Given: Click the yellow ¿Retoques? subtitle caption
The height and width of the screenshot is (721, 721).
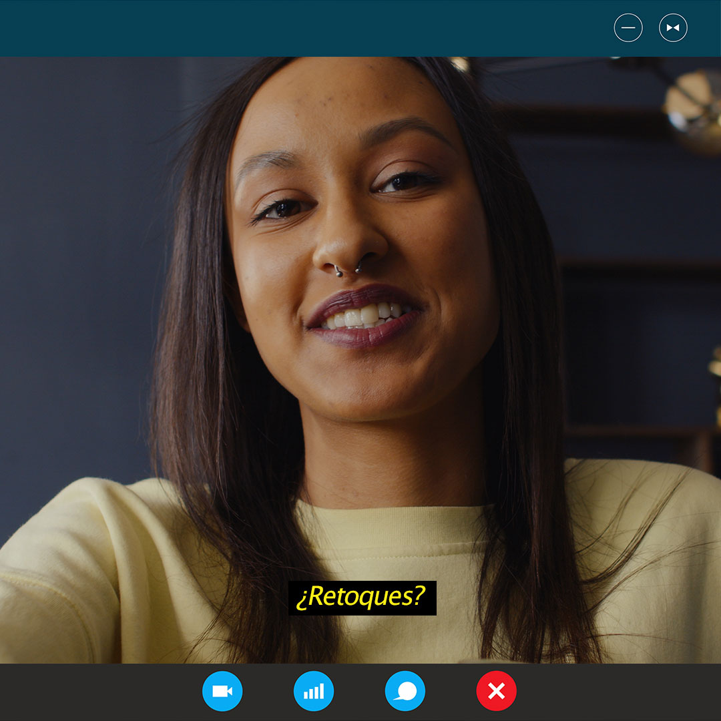Looking at the screenshot, I should (362, 597).
